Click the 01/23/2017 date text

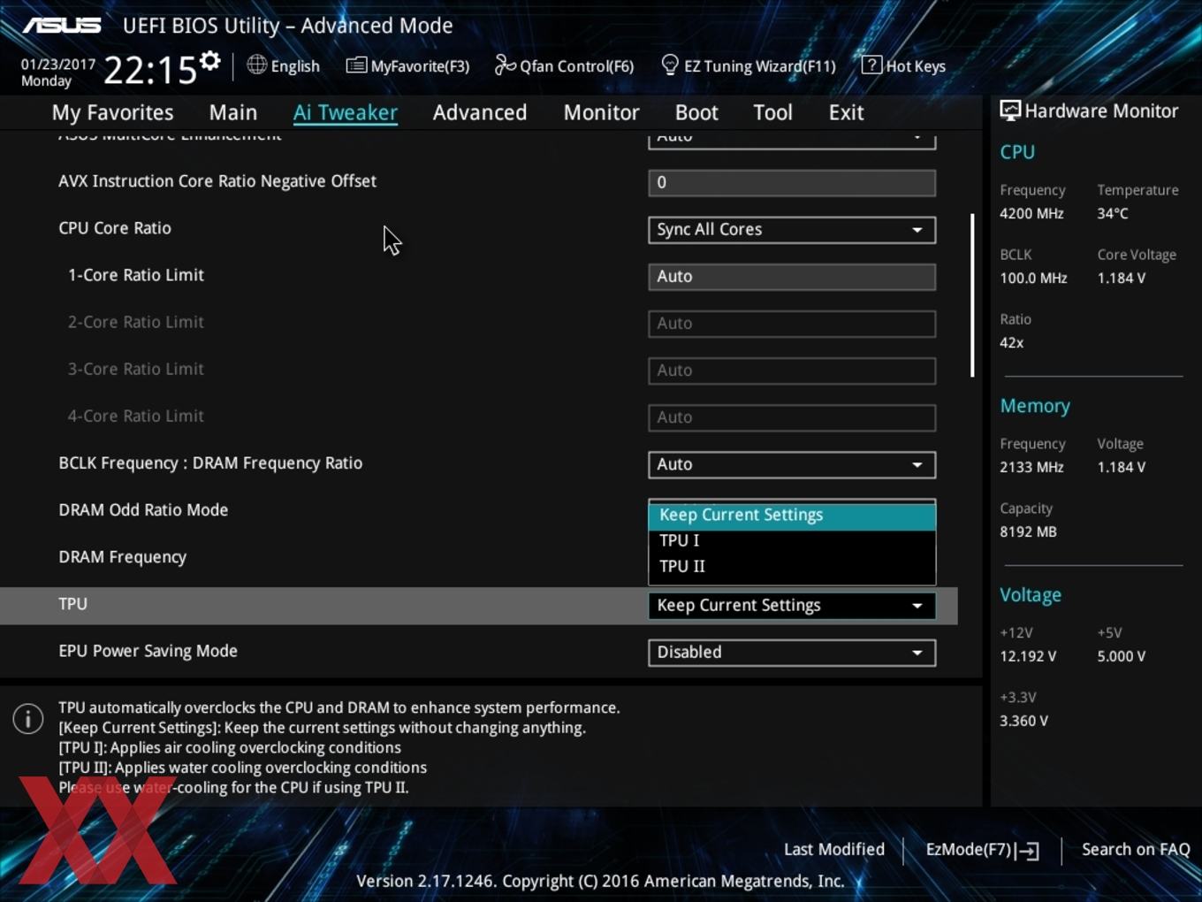click(58, 65)
